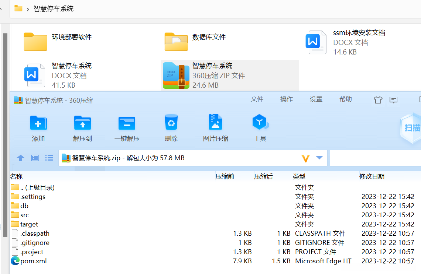This screenshot has height=274, width=421.
Task: Click the PROJECT 文件 type cell
Action: click(315, 252)
